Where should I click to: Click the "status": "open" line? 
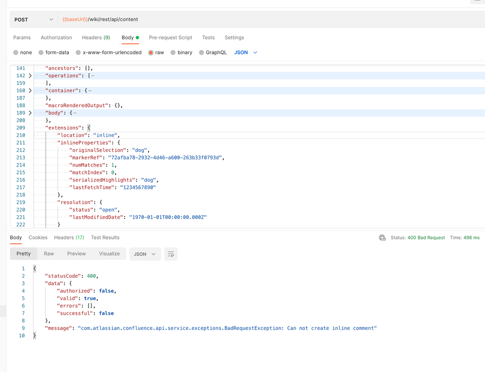click(94, 210)
